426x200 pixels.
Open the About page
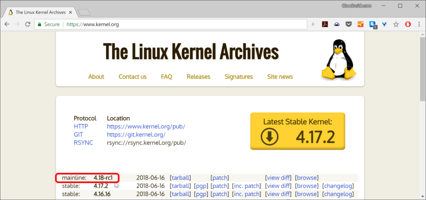click(96, 77)
